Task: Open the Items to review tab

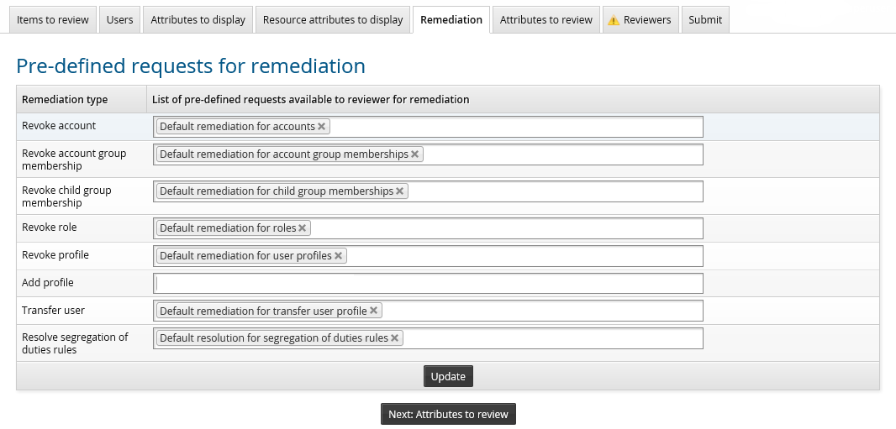Action: click(53, 20)
